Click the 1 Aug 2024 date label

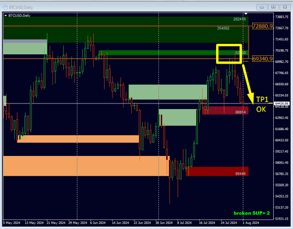pos(251,222)
